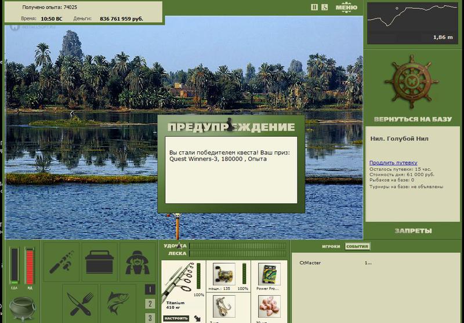Select the reel thumbnail with power 135

pos(224,274)
